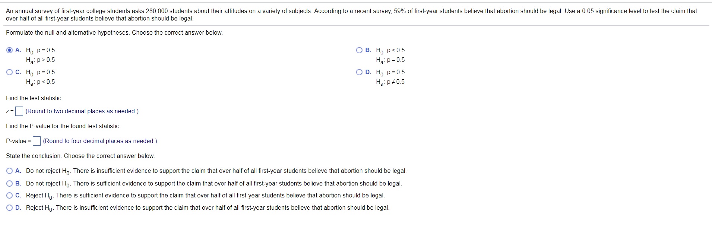The height and width of the screenshot is (225, 712).
Task: Click the P-value input box
Action: coord(37,141)
